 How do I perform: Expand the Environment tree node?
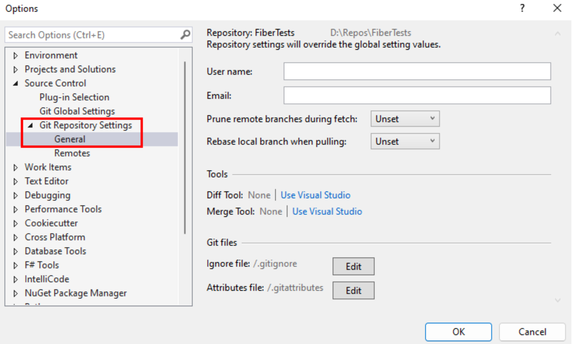16,55
